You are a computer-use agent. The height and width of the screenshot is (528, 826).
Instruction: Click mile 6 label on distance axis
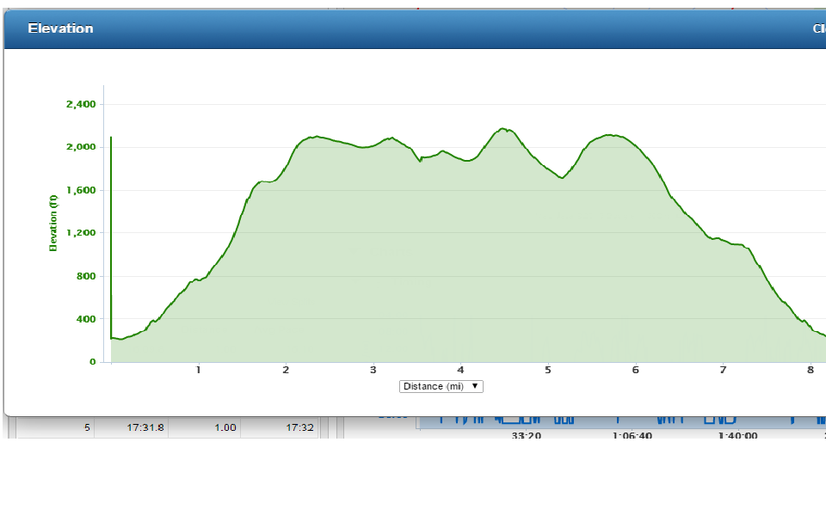click(635, 370)
